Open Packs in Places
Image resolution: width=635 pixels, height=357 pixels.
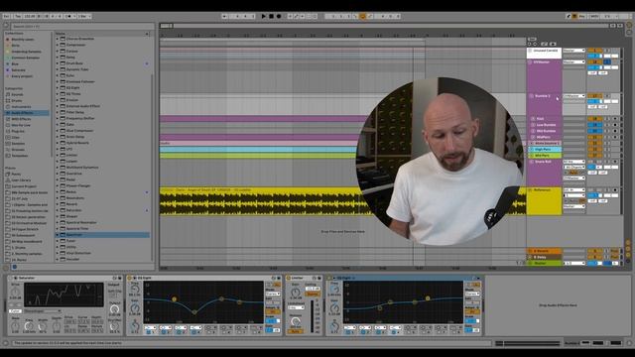click(x=16, y=175)
